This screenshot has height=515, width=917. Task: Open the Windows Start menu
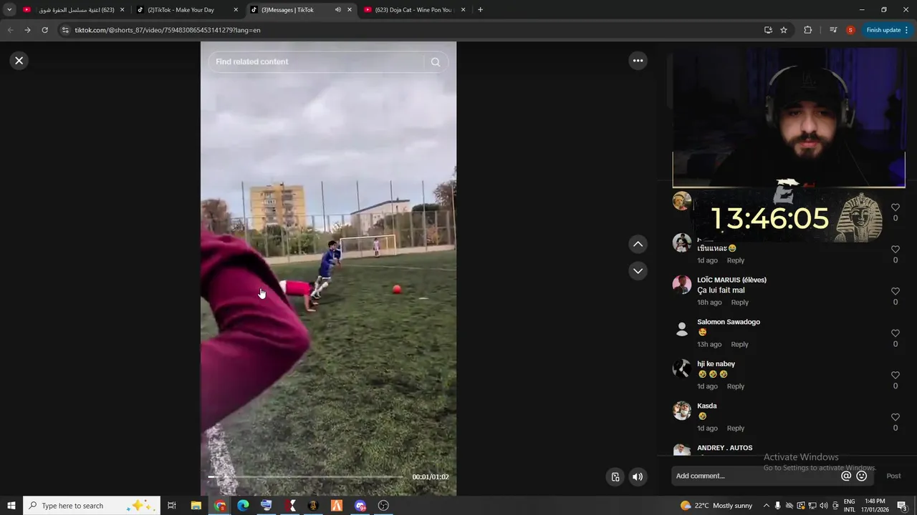coord(11,506)
